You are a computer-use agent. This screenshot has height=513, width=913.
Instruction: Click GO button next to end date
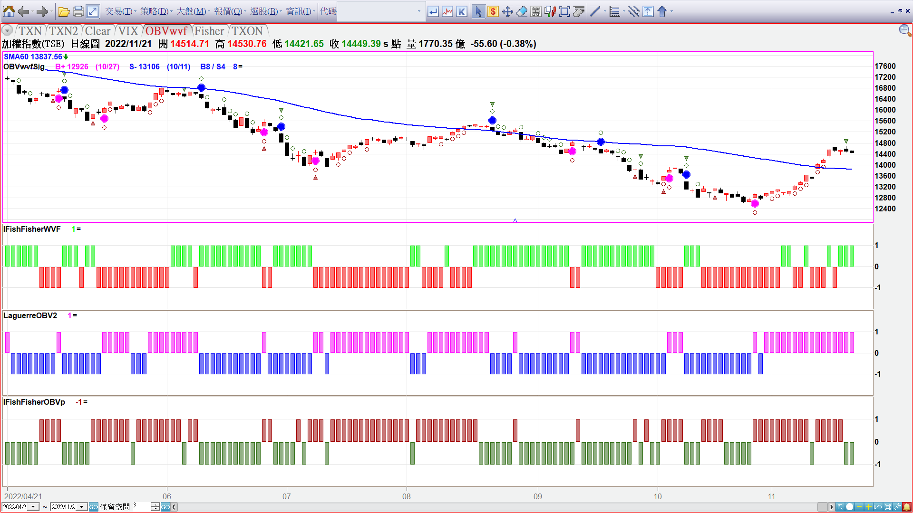click(94, 507)
